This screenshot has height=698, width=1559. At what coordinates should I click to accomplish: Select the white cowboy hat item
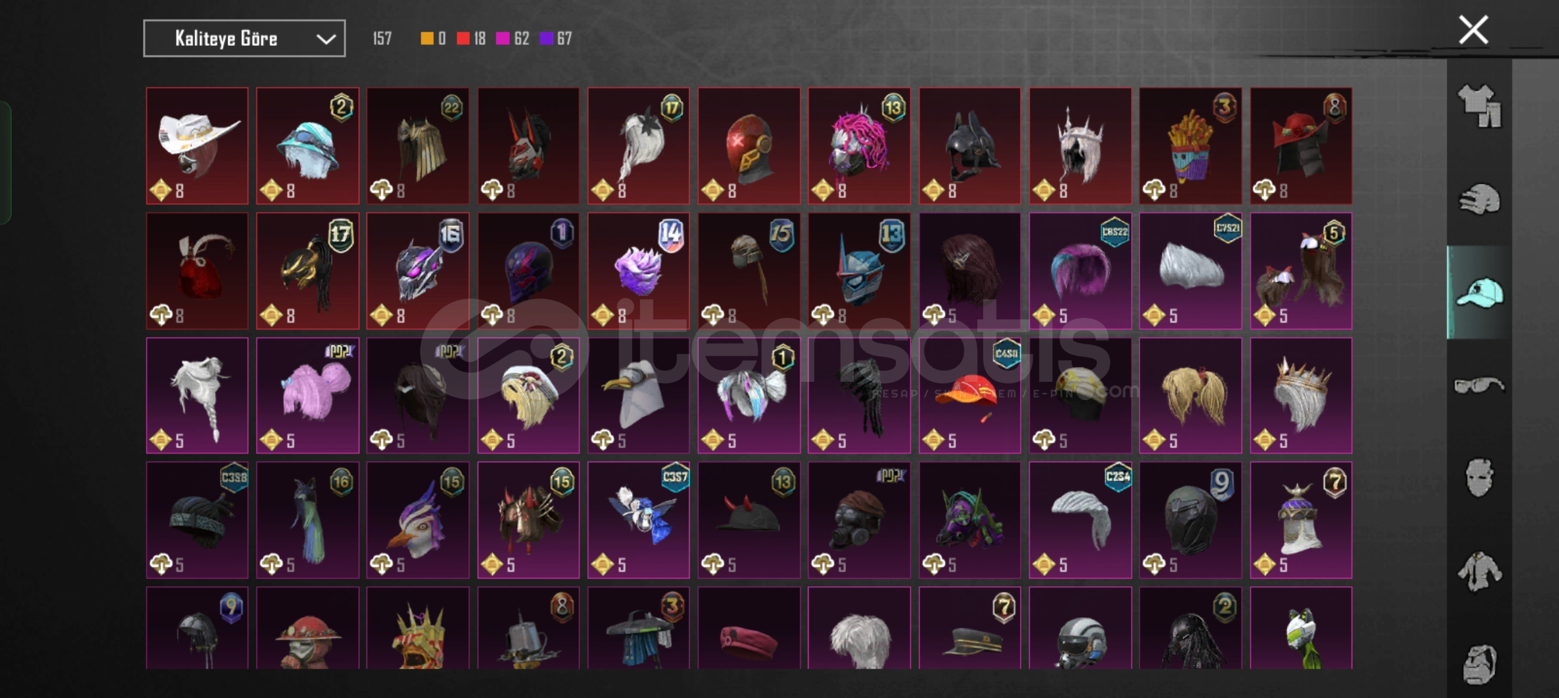tap(197, 146)
